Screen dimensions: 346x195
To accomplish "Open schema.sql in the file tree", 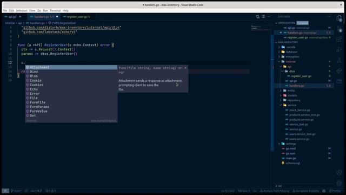I will [292, 163].
